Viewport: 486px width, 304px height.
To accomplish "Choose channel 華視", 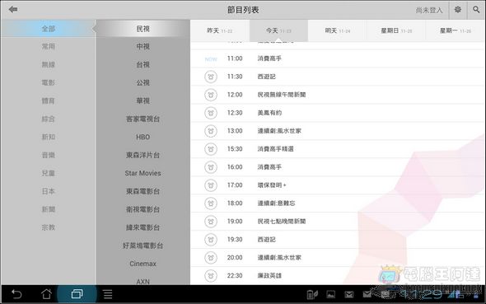I will (143, 101).
